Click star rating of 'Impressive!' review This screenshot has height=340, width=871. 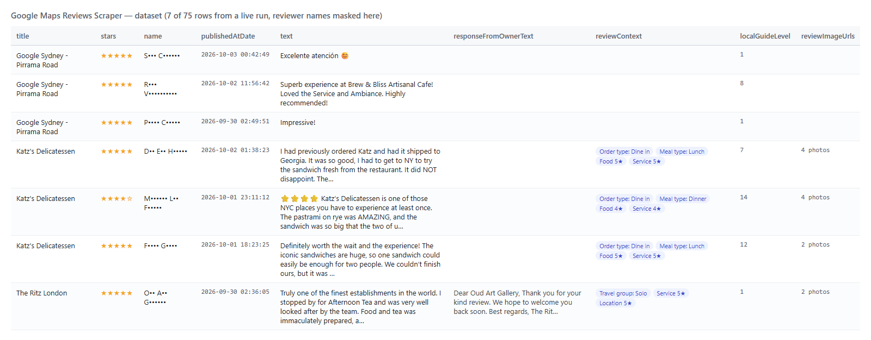click(x=116, y=123)
